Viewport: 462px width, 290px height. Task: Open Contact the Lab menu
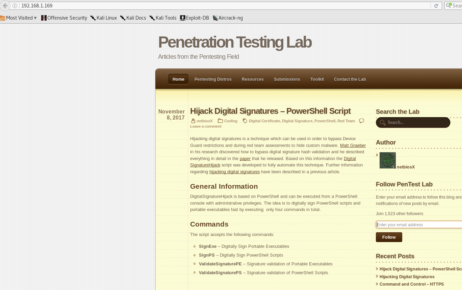(x=350, y=79)
